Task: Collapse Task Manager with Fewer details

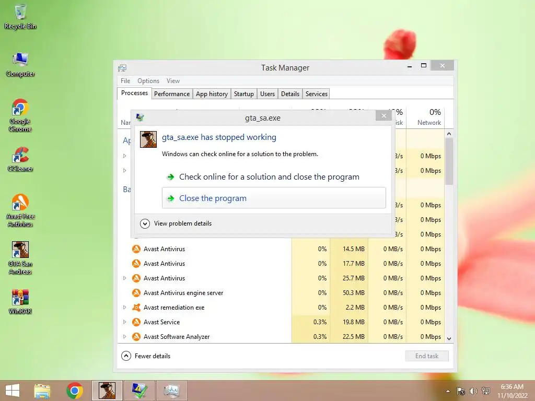Action: click(146, 356)
